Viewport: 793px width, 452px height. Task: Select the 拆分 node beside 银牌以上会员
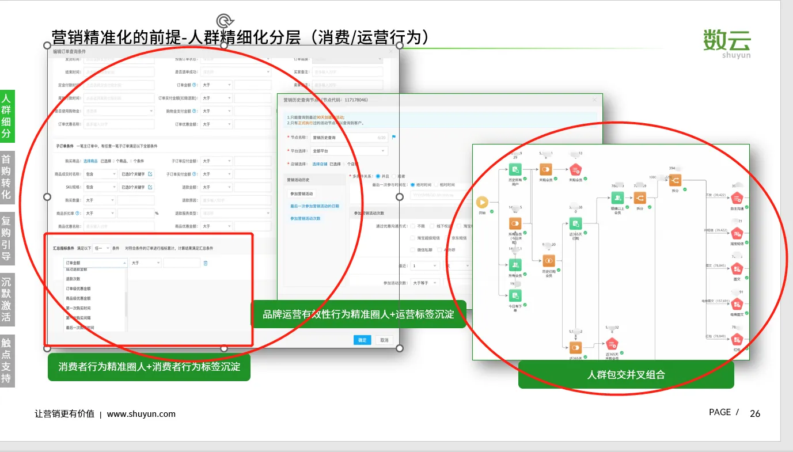click(640, 198)
